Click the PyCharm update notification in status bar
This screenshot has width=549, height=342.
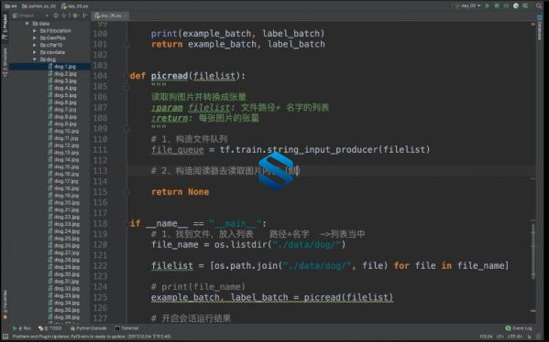pos(92,337)
